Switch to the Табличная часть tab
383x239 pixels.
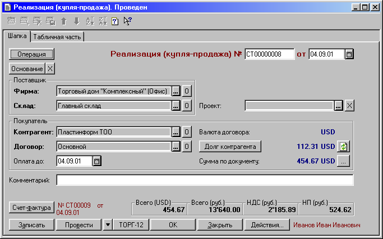(x=57, y=37)
